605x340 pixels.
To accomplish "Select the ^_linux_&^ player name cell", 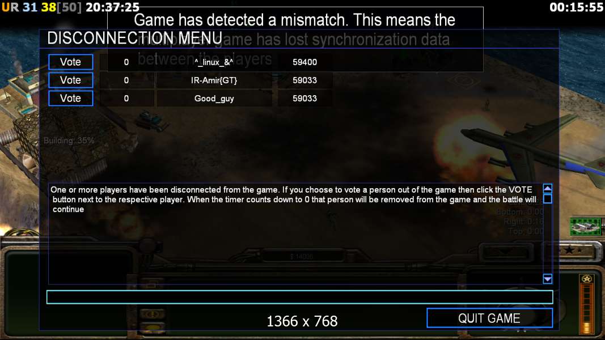I will tap(214, 62).
